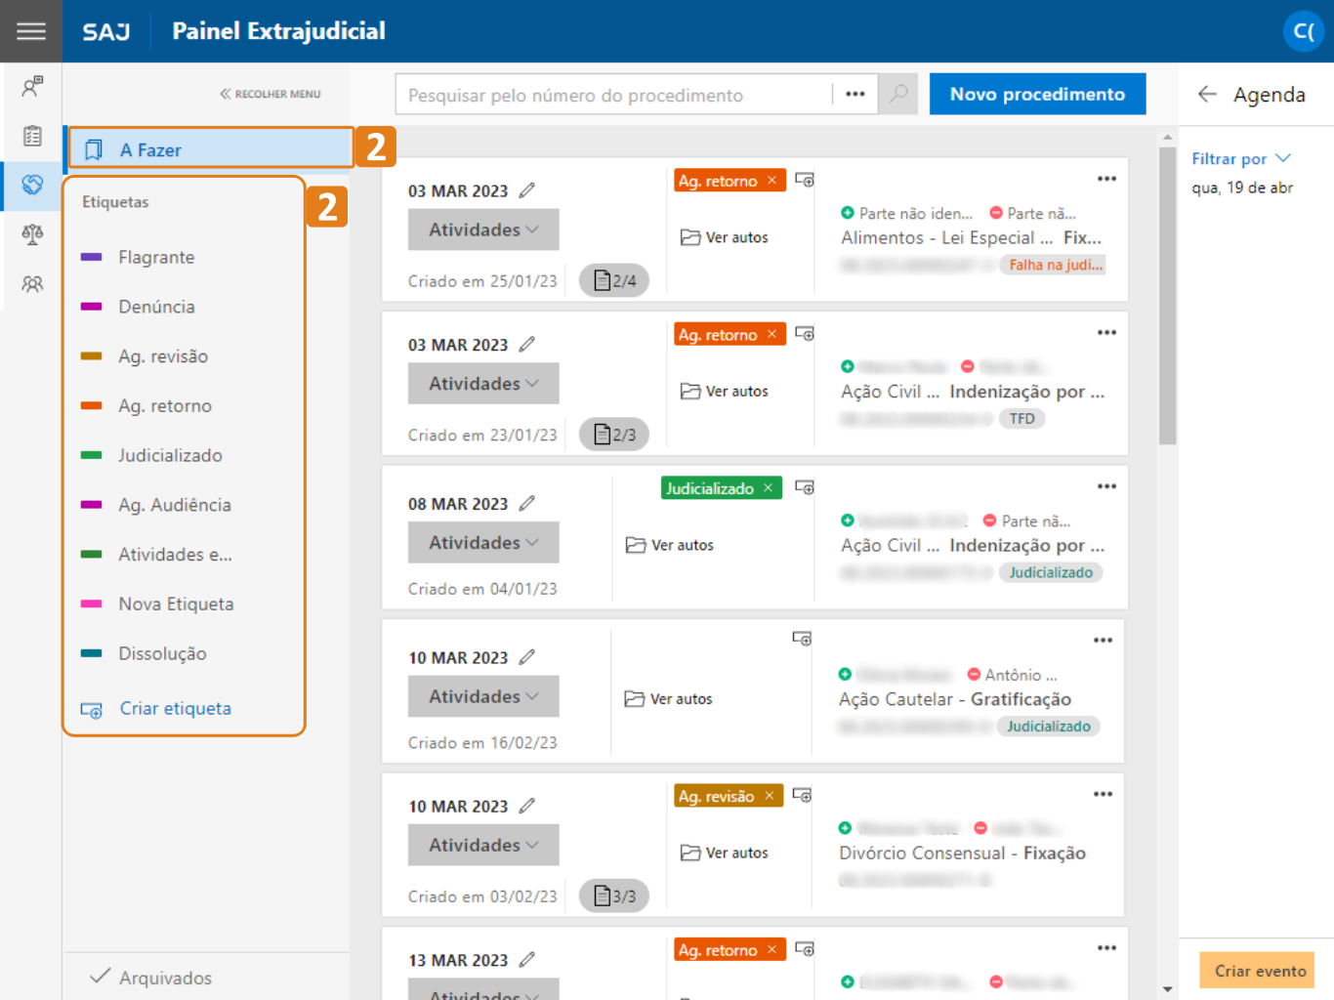Click the Flagrante purple color swatch
1334x1000 pixels.
tap(91, 257)
